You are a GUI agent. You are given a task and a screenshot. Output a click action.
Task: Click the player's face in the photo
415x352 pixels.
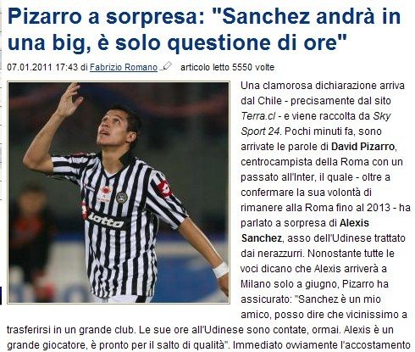(x=115, y=128)
